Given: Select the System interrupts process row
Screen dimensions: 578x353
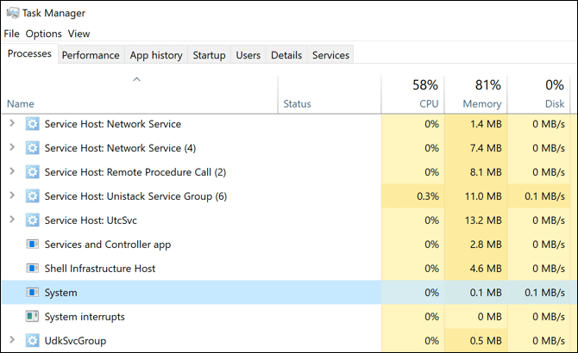Looking at the screenshot, I should click(173, 317).
